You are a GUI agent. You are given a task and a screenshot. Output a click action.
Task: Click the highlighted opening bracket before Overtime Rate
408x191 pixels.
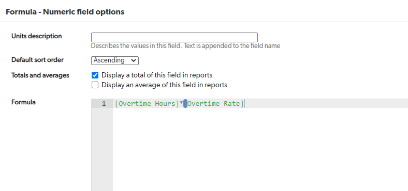185,104
